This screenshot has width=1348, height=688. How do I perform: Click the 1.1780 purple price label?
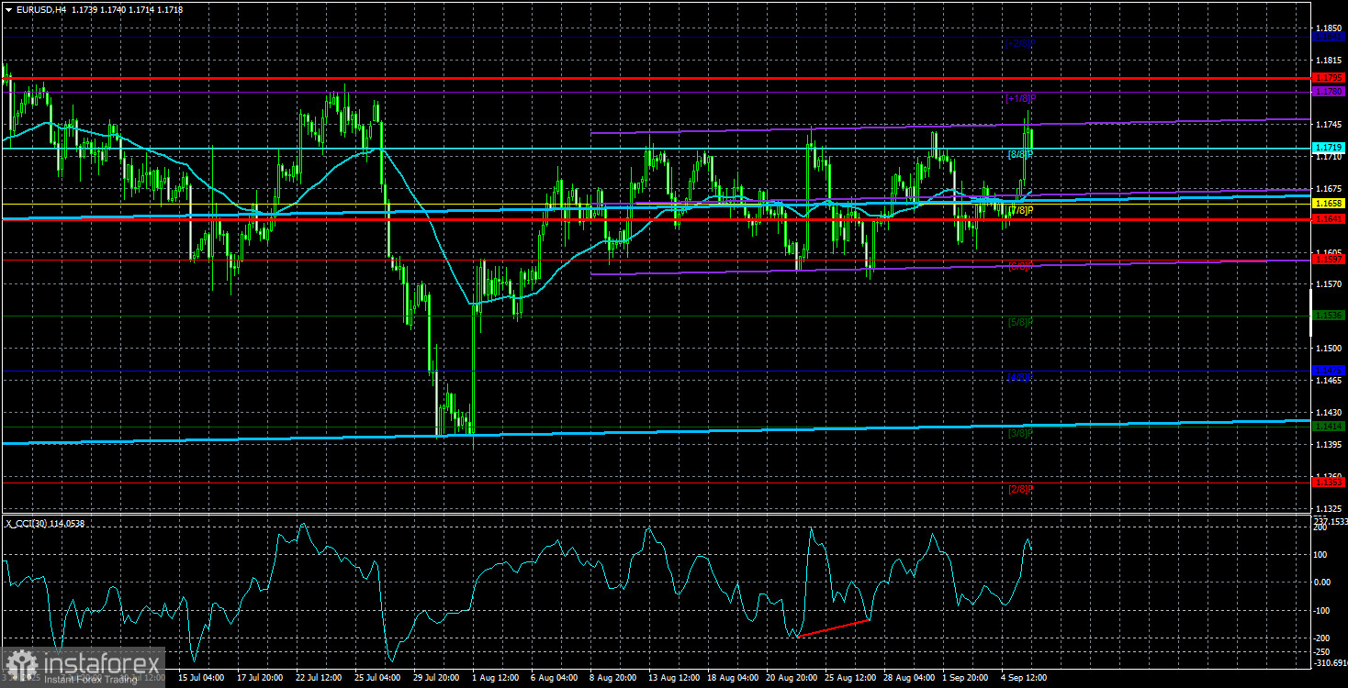coord(1329,92)
